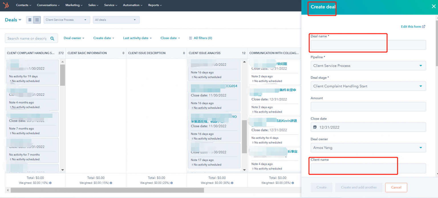Image resolution: width=438 pixels, height=198 pixels.
Task: Open the Contacts menu
Action: 24,5
